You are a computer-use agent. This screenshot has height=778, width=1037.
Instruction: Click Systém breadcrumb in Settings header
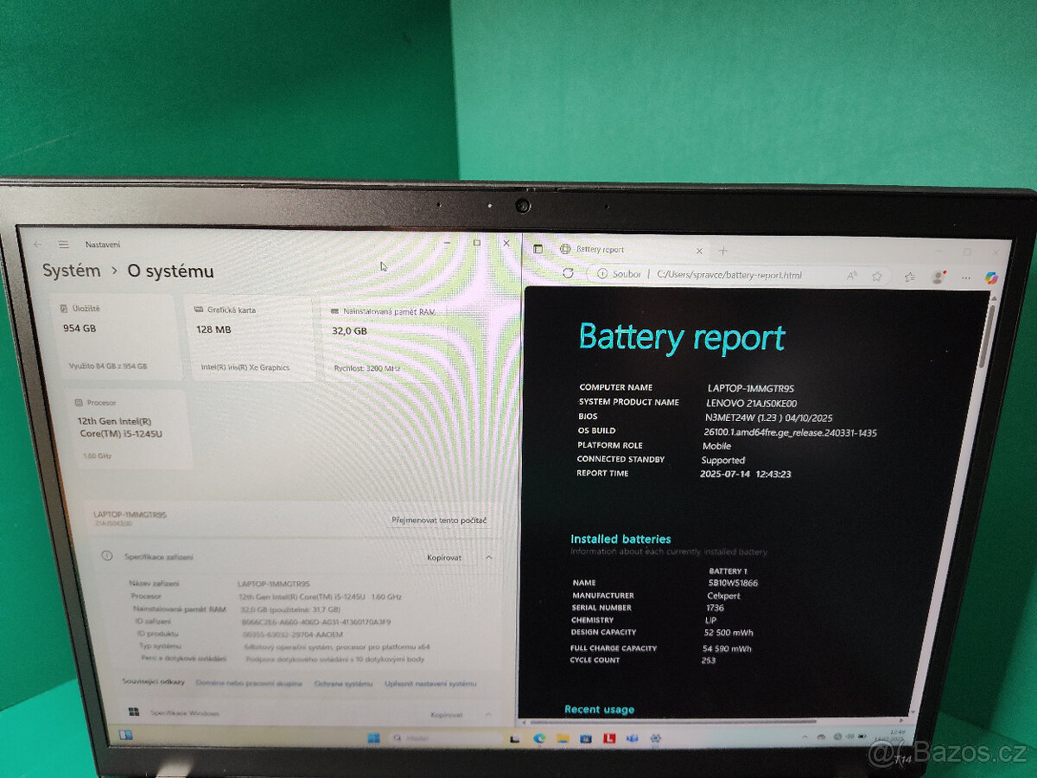(69, 271)
